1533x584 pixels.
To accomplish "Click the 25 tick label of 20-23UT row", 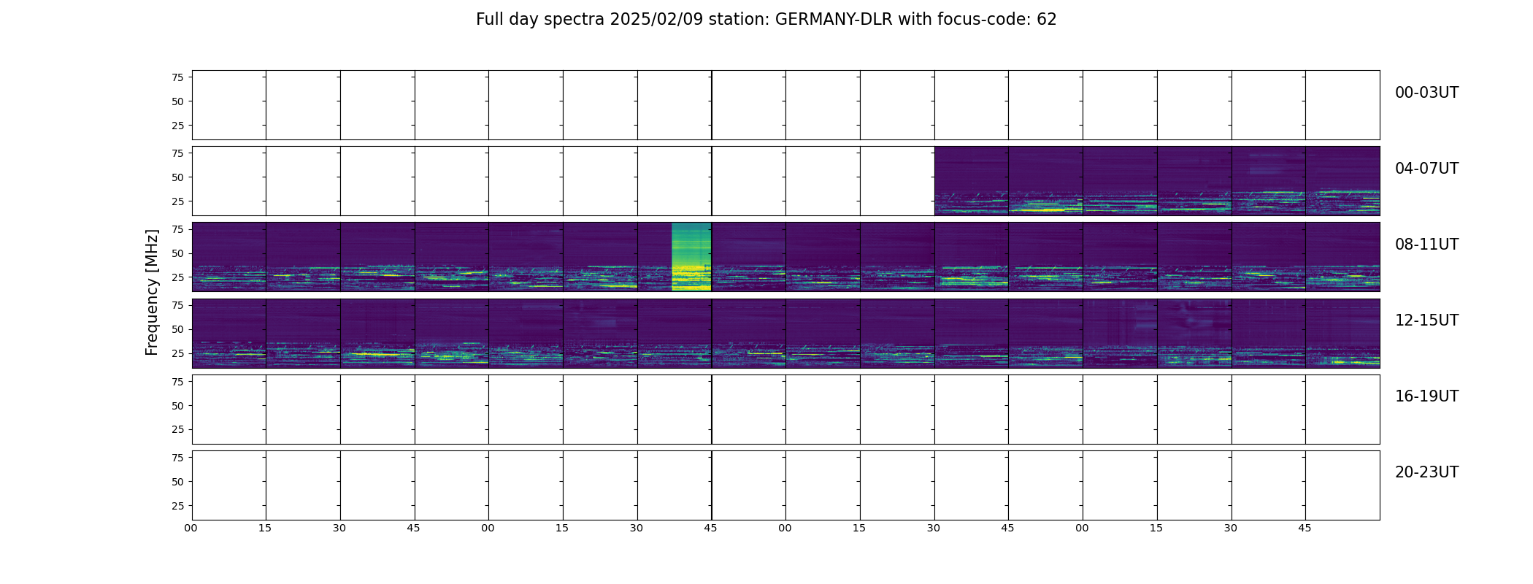I will coord(177,506).
